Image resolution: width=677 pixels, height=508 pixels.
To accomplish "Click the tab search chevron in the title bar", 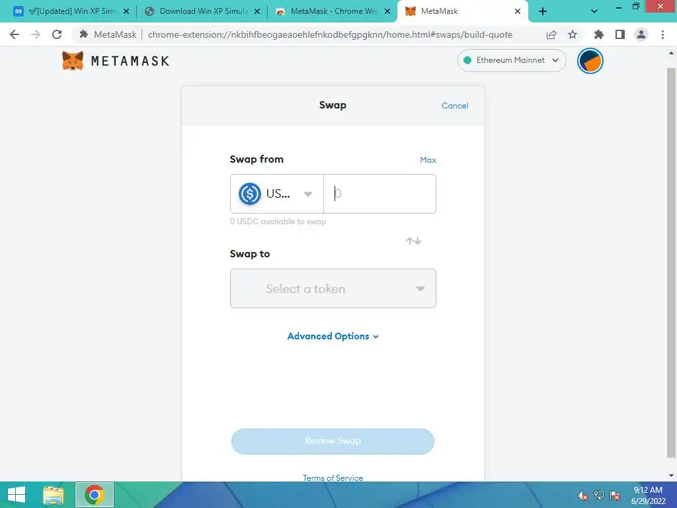I will click(594, 12).
